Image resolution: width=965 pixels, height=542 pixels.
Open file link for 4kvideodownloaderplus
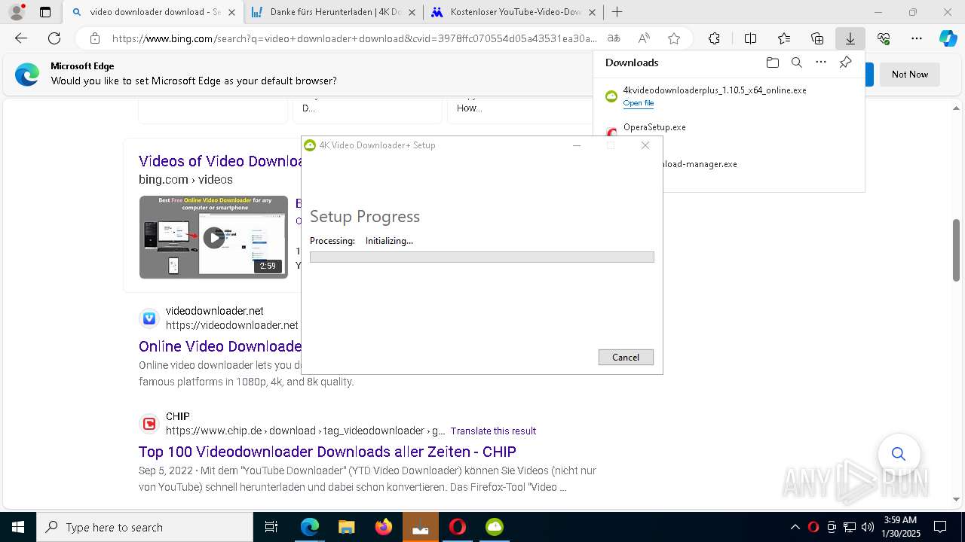pyautogui.click(x=639, y=103)
